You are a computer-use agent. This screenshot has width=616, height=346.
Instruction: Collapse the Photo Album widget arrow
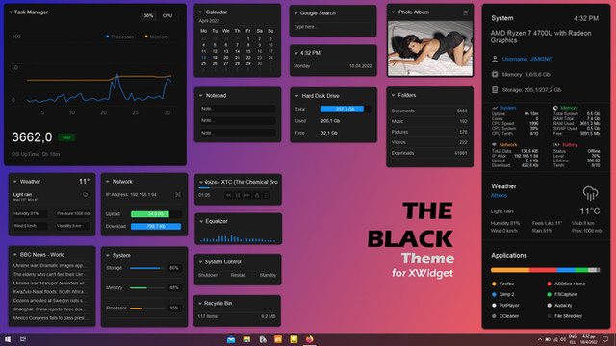pyautogui.click(x=393, y=12)
